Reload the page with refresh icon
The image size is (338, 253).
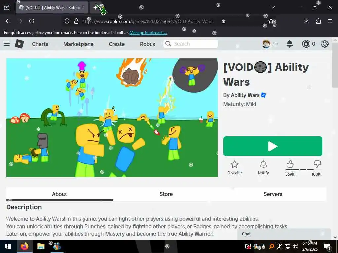pos(32,21)
